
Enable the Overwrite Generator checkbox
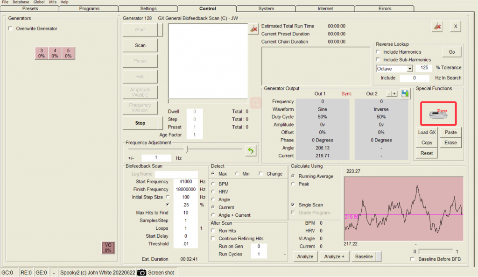pos(11,28)
